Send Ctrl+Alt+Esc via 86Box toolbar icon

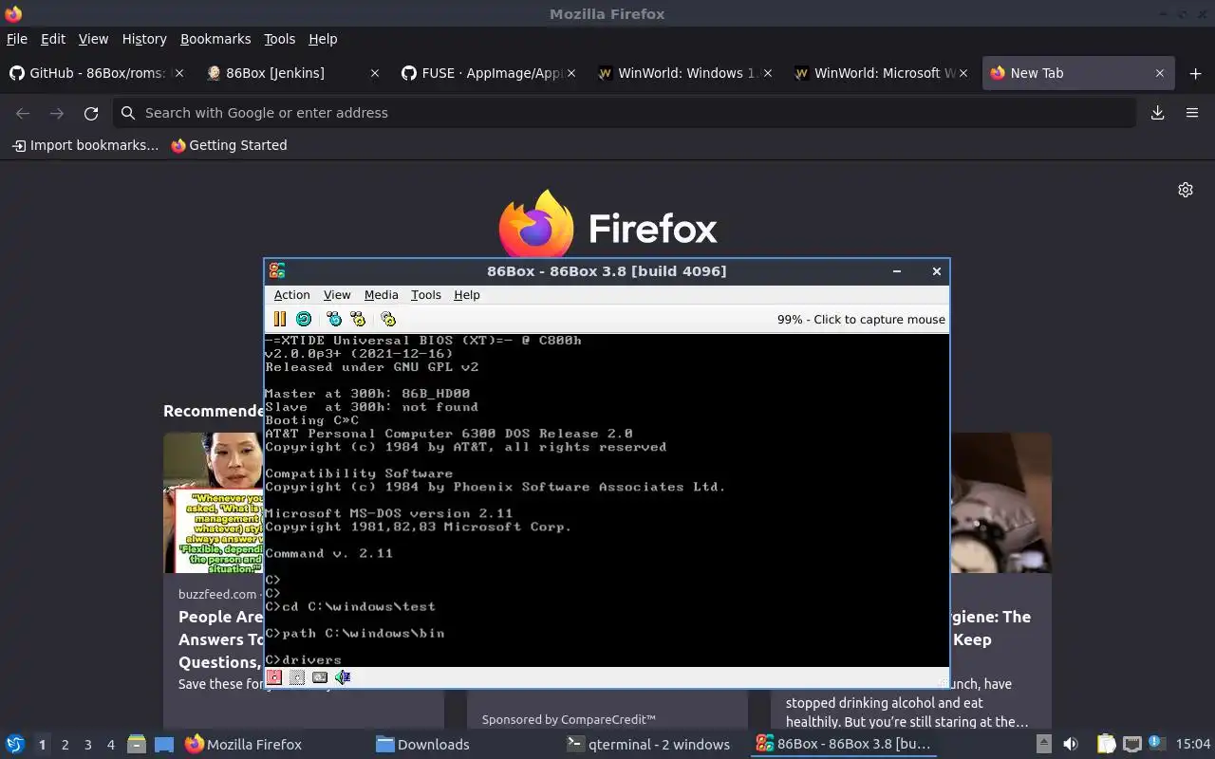point(357,320)
